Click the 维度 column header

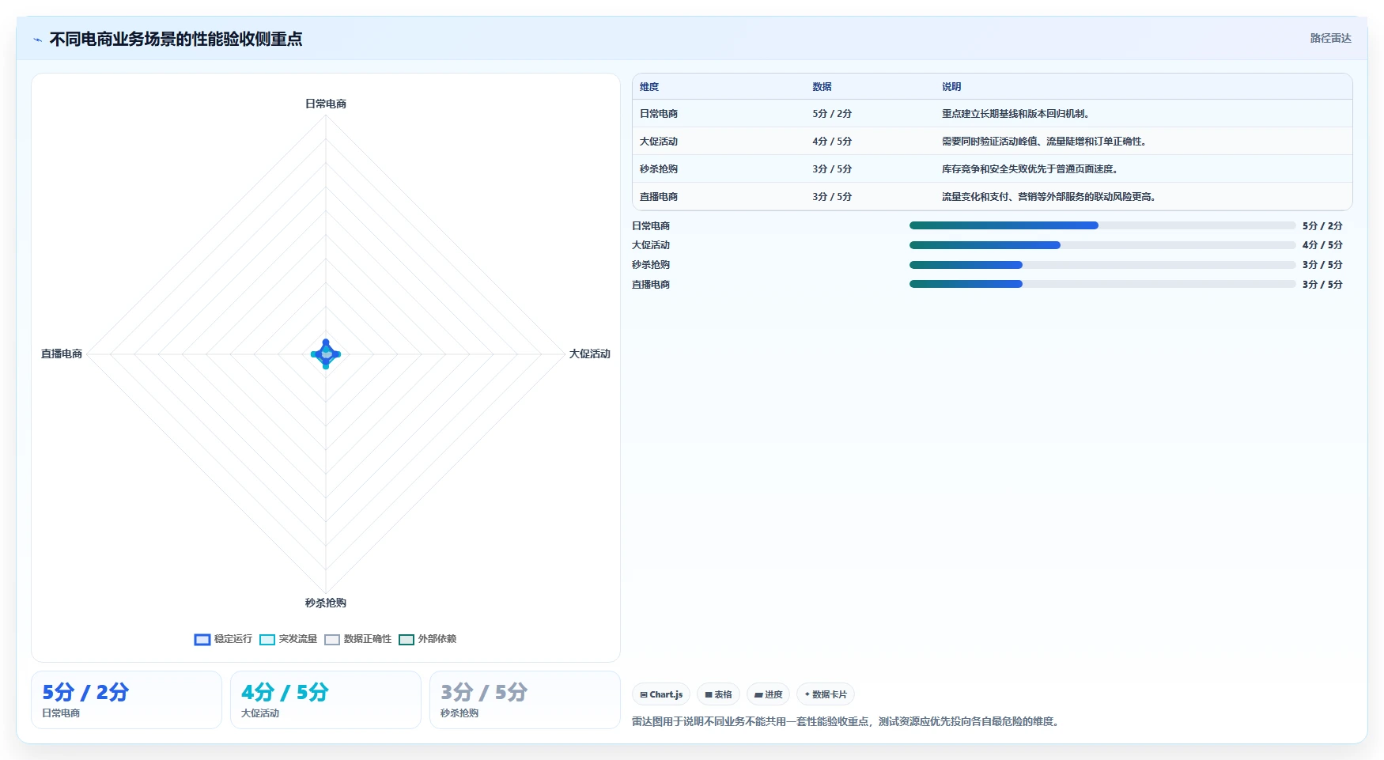(649, 87)
